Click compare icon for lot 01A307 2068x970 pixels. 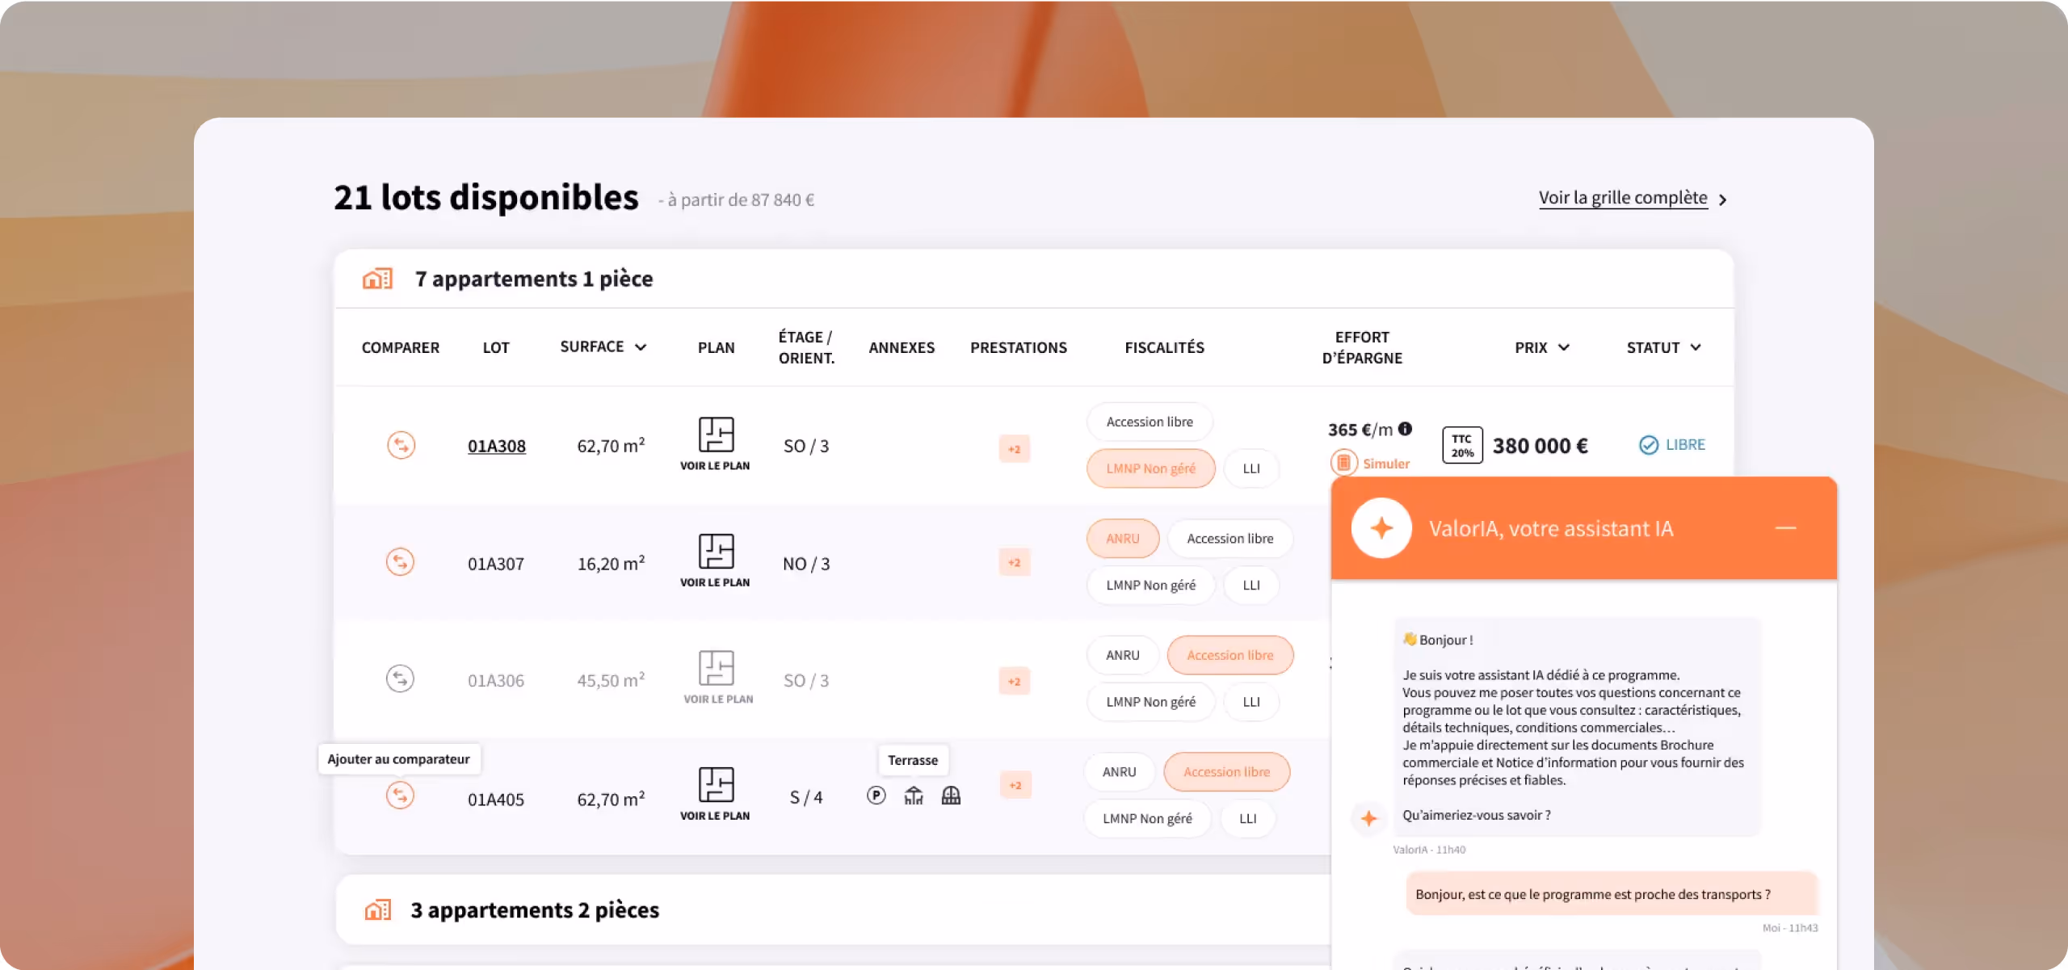click(x=400, y=562)
